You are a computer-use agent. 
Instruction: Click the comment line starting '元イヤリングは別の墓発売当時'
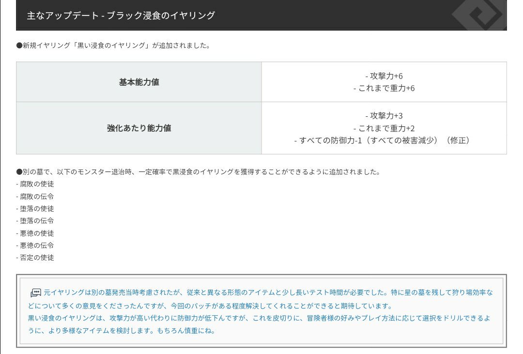point(268,292)
